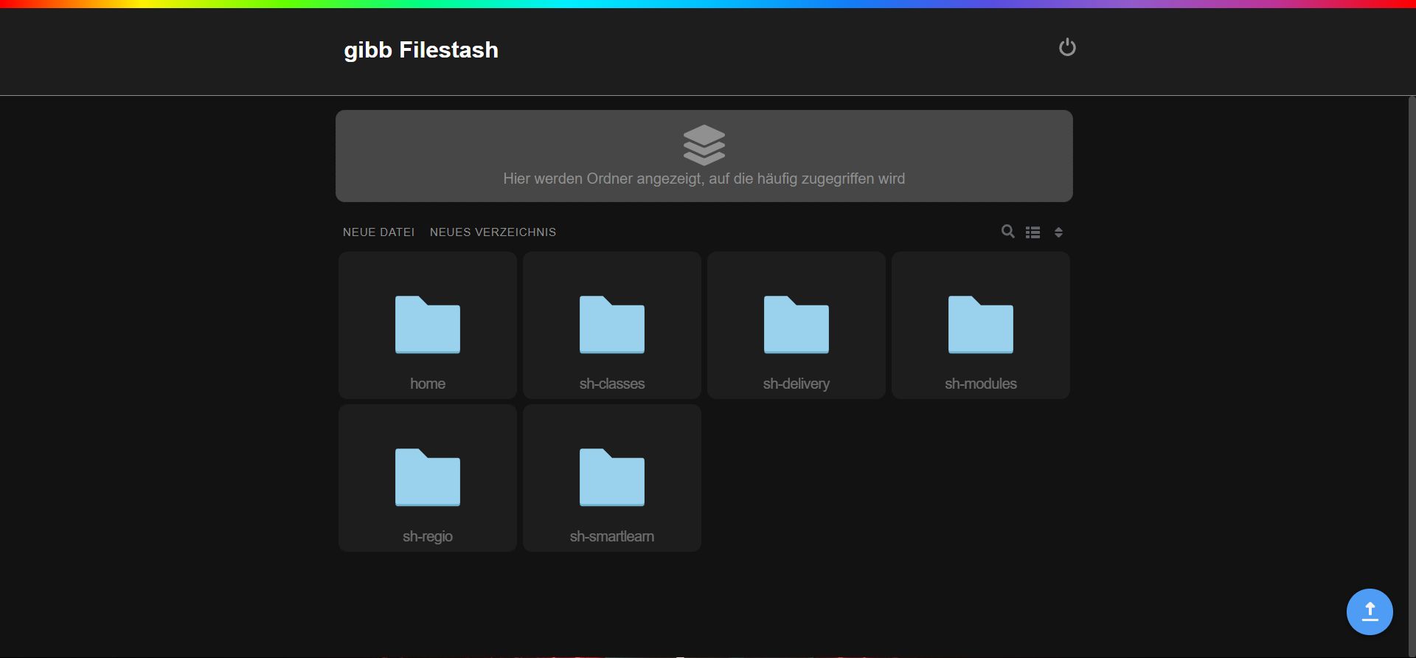This screenshot has width=1416, height=658.
Task: Click the 'Hier werden Ordner angezeigt' text
Action: tap(704, 179)
